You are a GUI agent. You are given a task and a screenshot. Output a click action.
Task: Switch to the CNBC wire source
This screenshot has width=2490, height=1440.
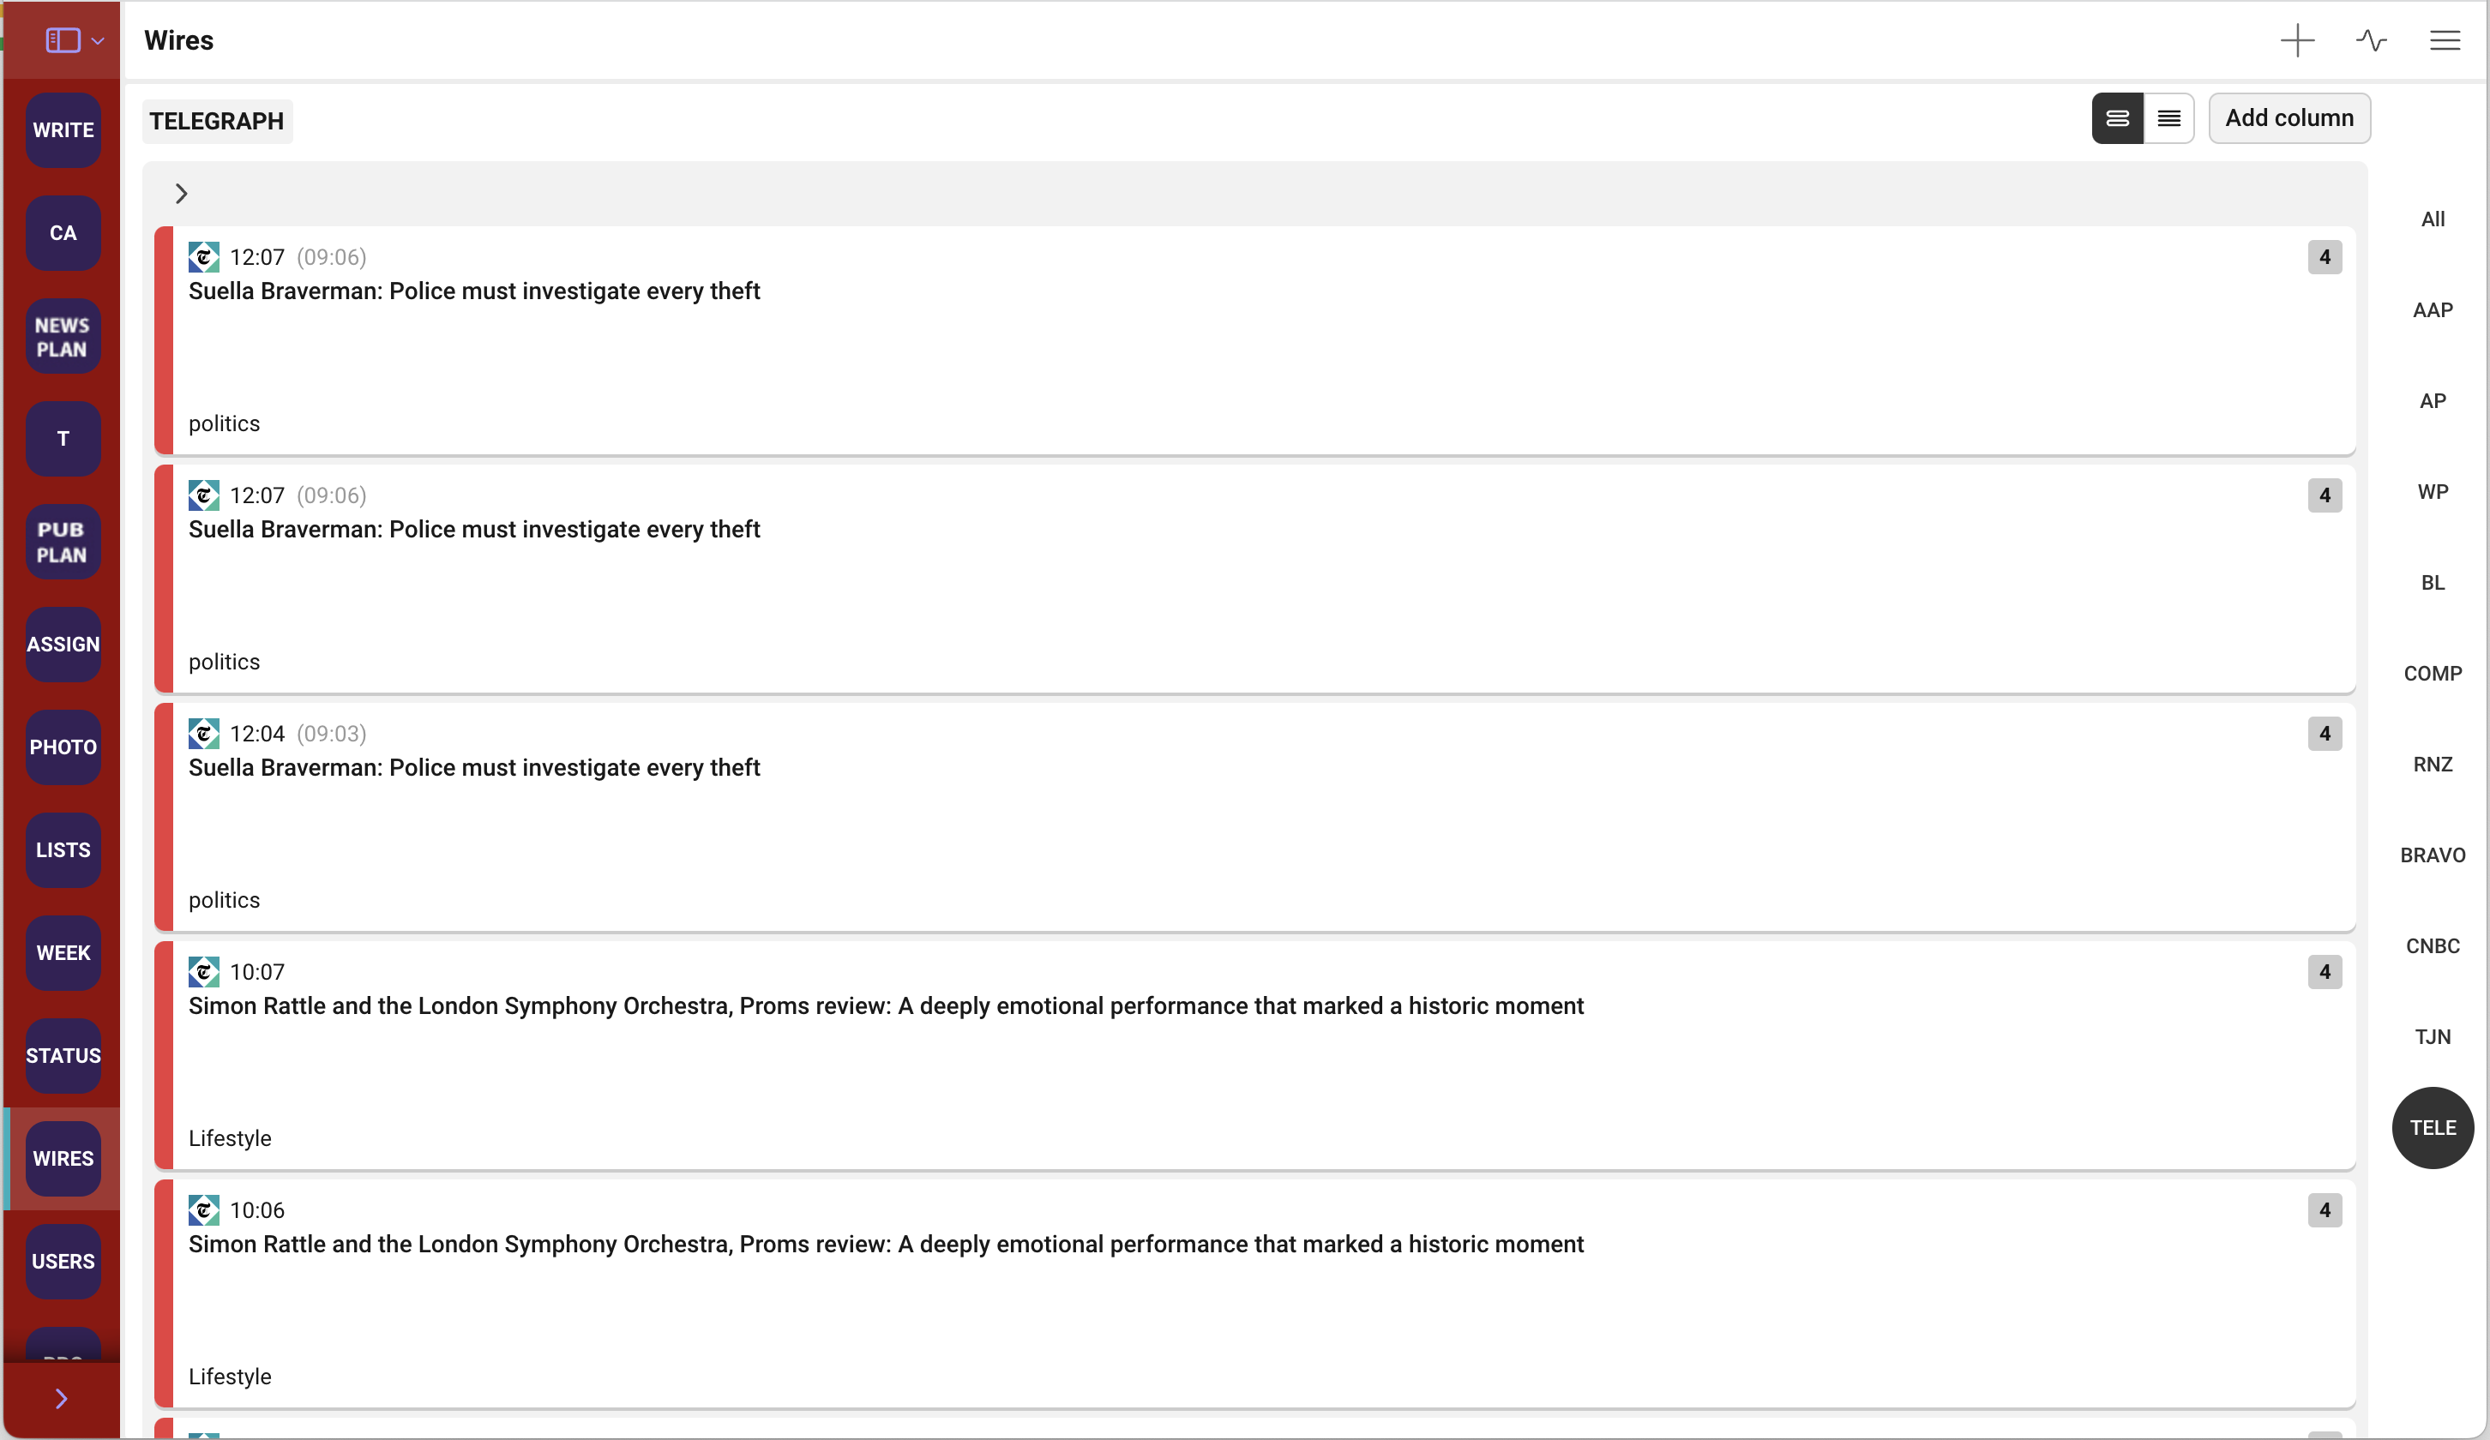pos(2433,946)
